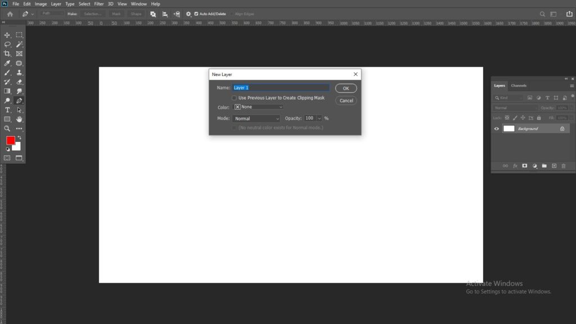
Task: Toggle Quick Mask mode
Action: [x=7, y=158]
